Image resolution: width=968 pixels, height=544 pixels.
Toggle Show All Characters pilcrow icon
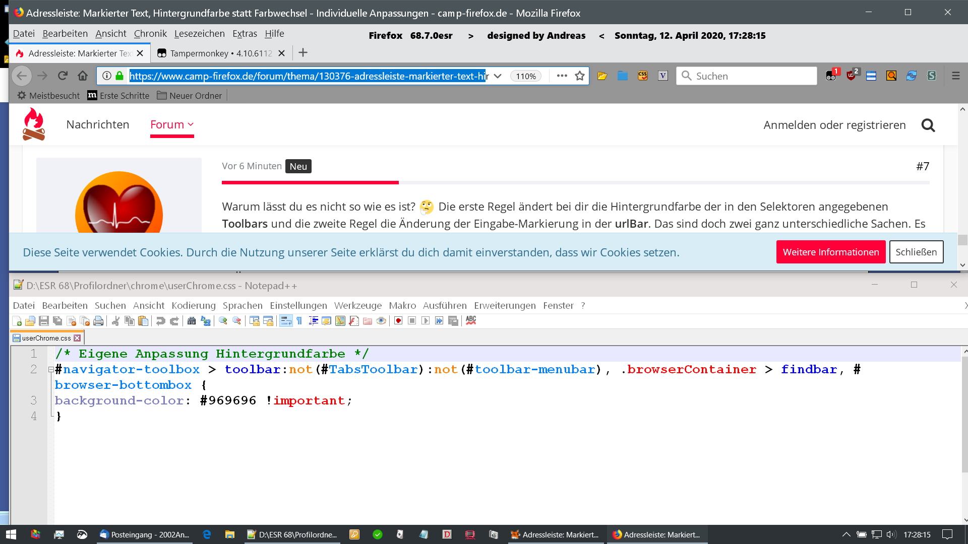click(299, 321)
